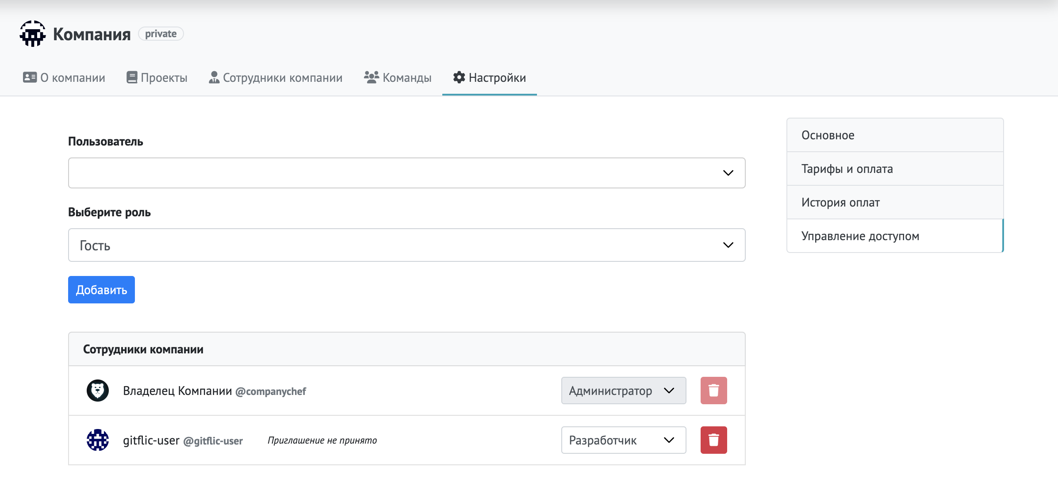Click the private badge
Screen dimensions: 1058x498
(x=161, y=34)
